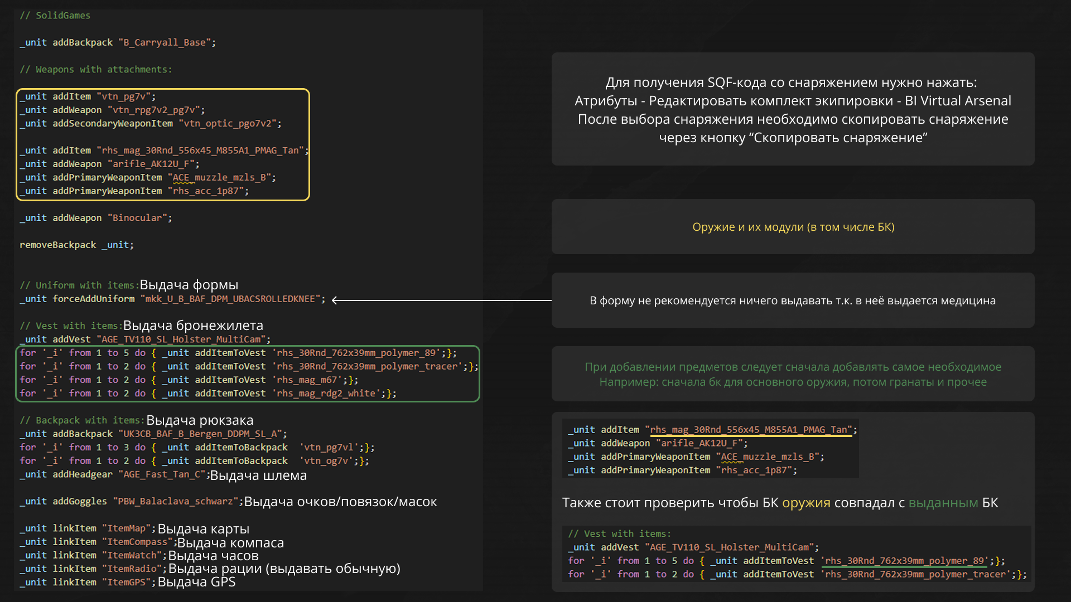Click the addItemToBackpack 'vtn_pg7vl' line
This screenshot has height=602, width=1071.
(197, 447)
